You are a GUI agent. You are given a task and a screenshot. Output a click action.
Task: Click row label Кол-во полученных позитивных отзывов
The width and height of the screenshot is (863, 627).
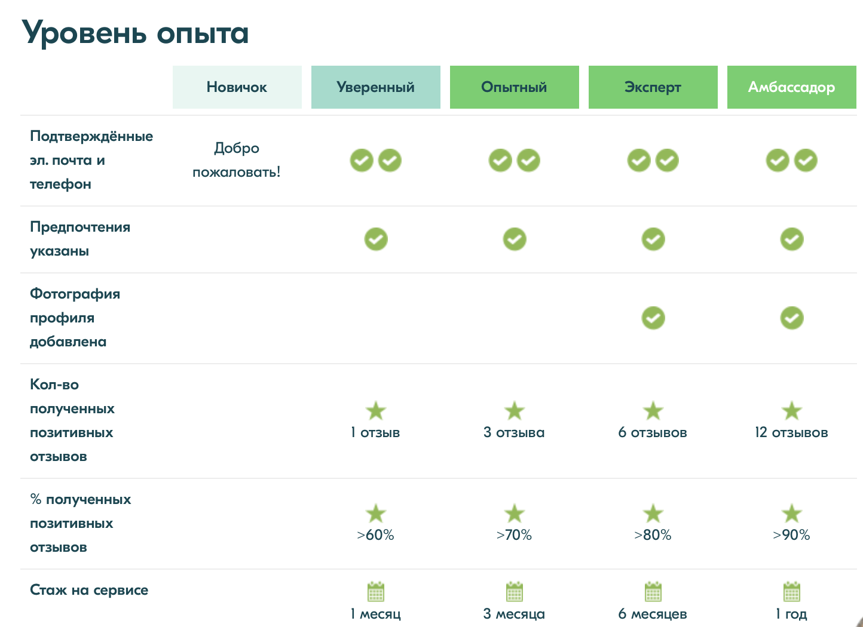[72, 420]
